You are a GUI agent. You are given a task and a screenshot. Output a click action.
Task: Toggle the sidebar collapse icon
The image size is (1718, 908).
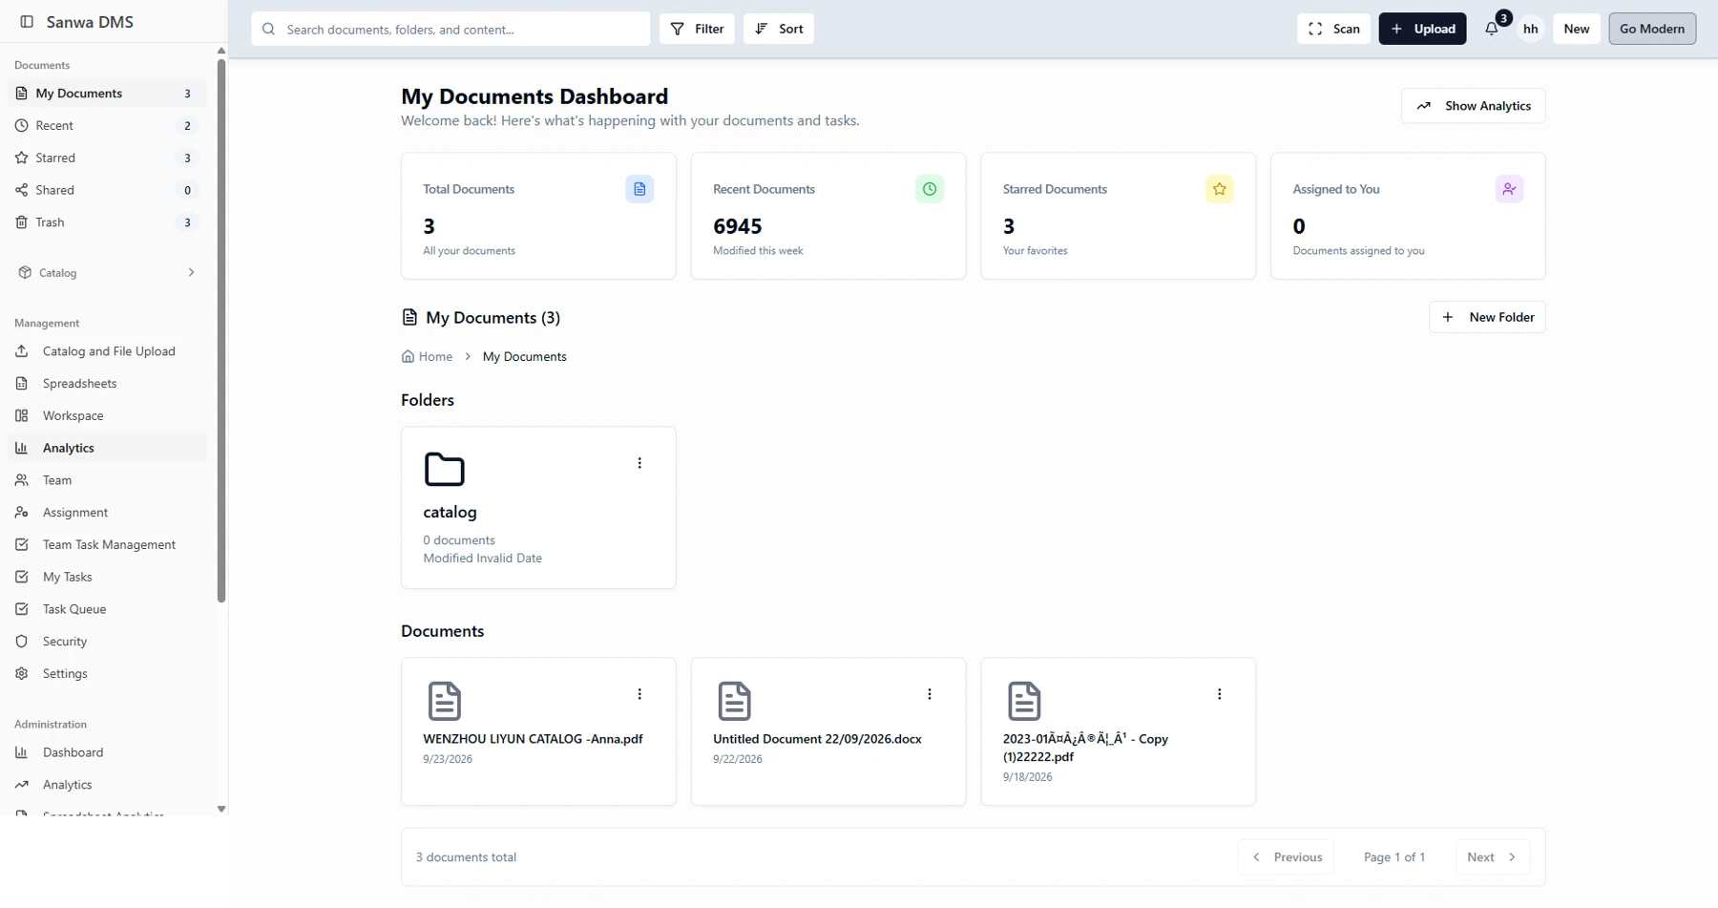pyautogui.click(x=27, y=21)
